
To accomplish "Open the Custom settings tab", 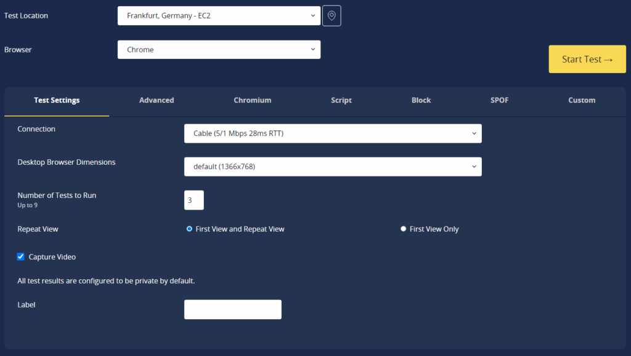I will pos(582,100).
